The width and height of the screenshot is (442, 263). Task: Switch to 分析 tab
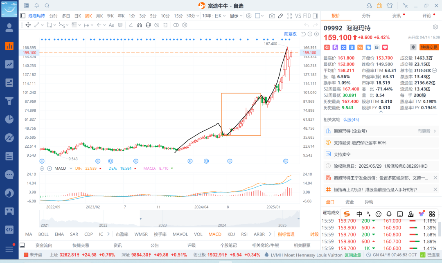click(x=366, y=16)
